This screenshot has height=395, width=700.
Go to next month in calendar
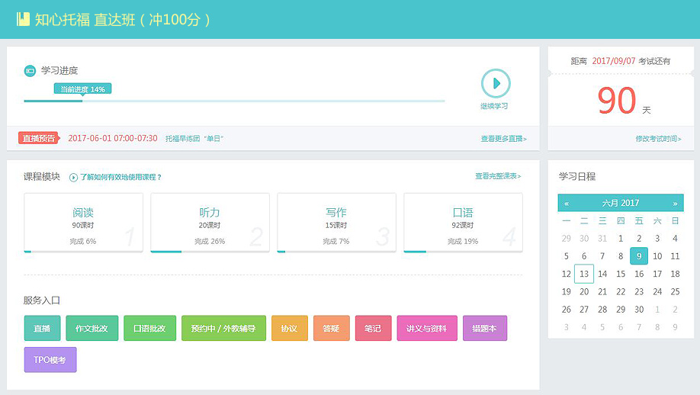tap(675, 204)
